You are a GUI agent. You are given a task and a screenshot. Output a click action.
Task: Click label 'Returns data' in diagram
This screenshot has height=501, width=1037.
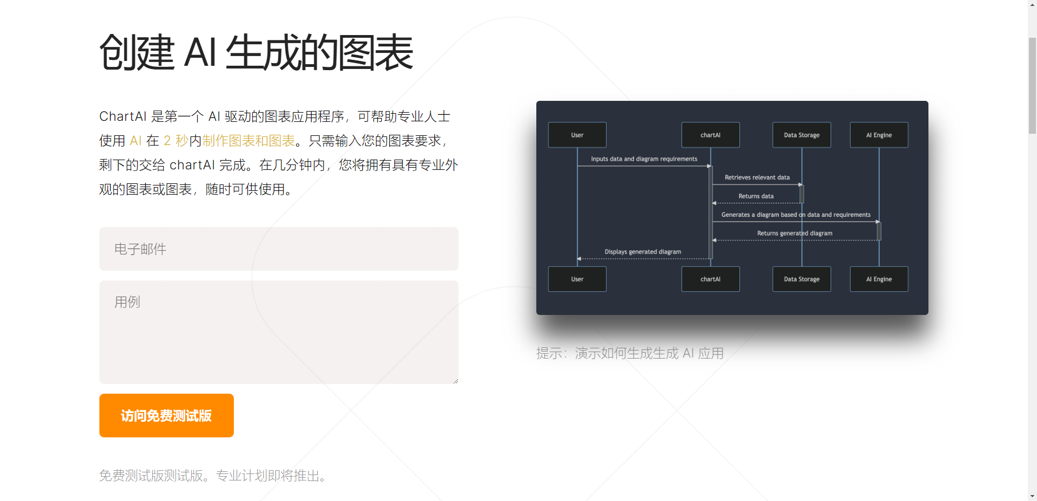pos(756,196)
